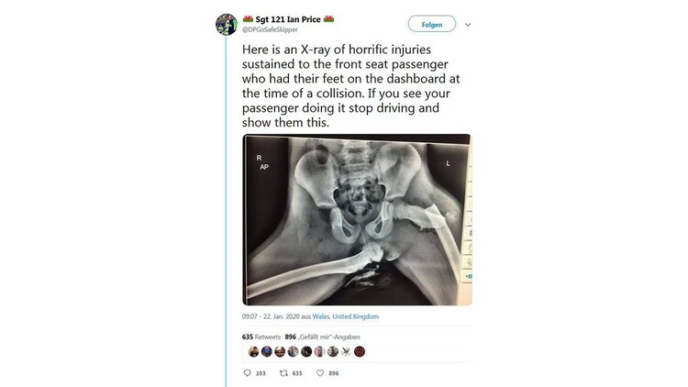Viewport: 688px width, 387px height.
Task: View the 896 "Gefällt mir"-Angaben list
Action: (x=322, y=337)
